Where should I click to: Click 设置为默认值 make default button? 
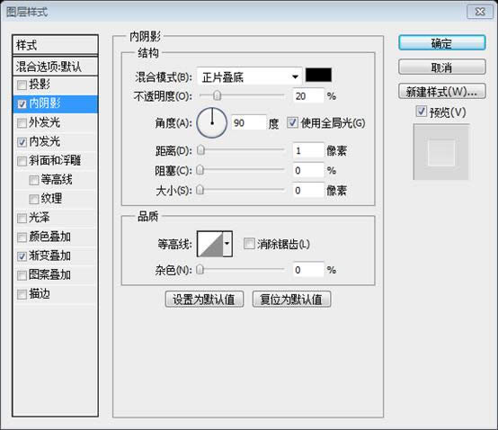pyautogui.click(x=204, y=299)
